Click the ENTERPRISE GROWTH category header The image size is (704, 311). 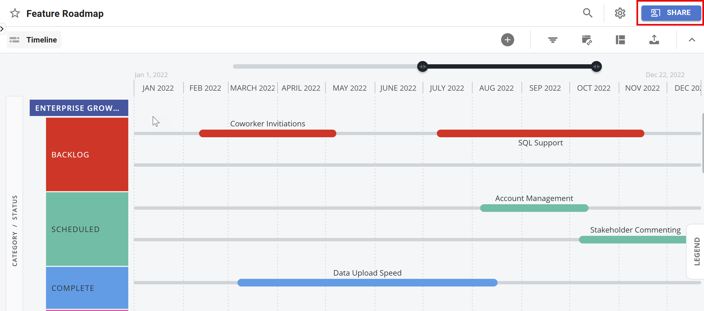(79, 108)
